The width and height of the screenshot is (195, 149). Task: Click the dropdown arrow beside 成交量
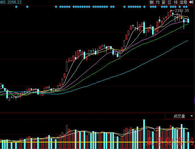click(x=192, y=116)
